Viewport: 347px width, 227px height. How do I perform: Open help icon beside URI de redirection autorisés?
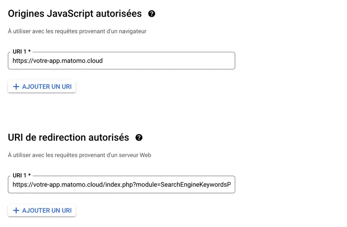coord(139,138)
